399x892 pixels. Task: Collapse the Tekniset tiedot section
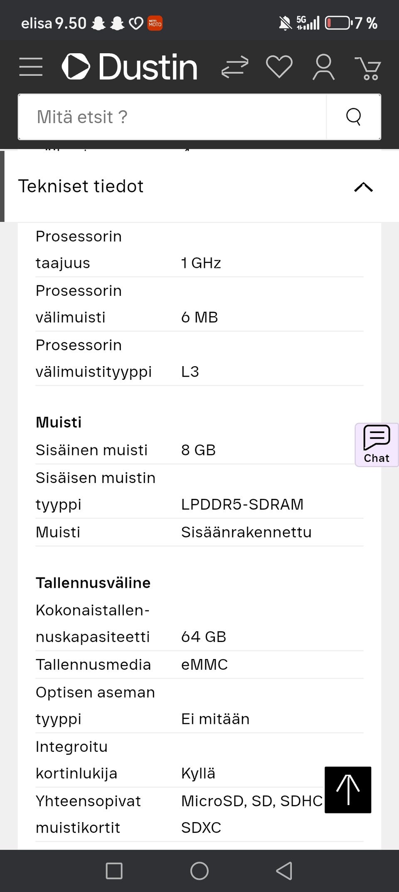(363, 187)
